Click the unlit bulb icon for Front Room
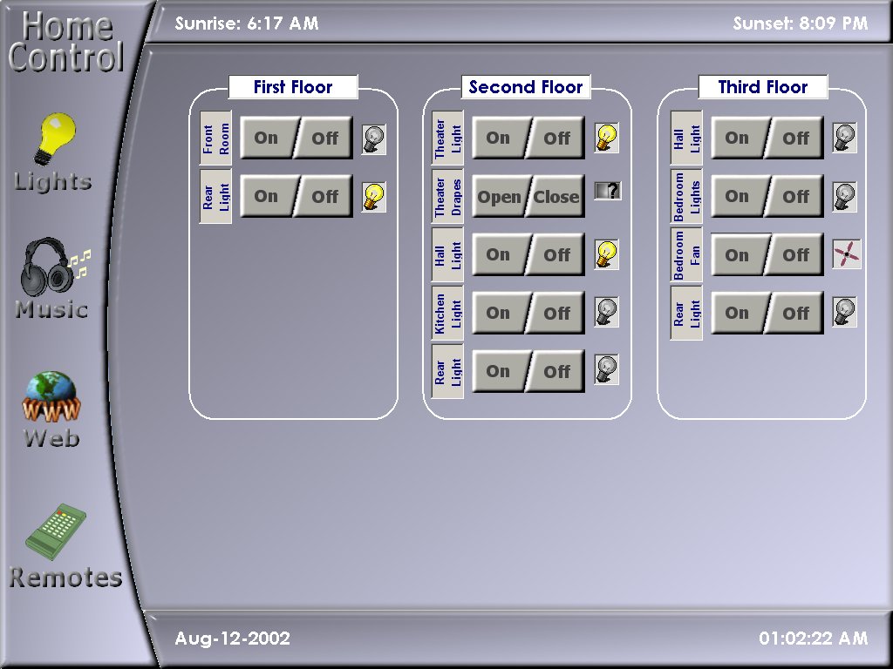The width and height of the screenshot is (893, 669). point(374,139)
